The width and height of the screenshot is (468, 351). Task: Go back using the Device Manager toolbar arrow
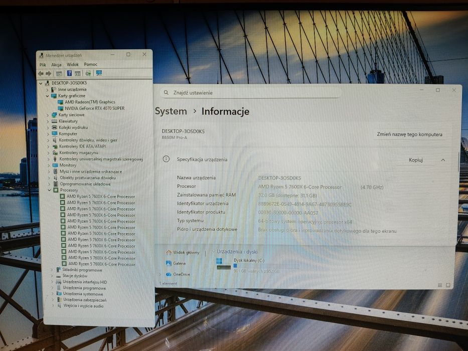41,73
